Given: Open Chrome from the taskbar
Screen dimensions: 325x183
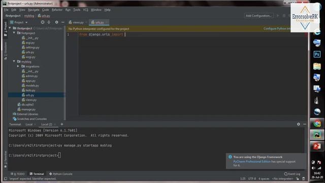Looking at the screenshot, I should click(317, 124).
